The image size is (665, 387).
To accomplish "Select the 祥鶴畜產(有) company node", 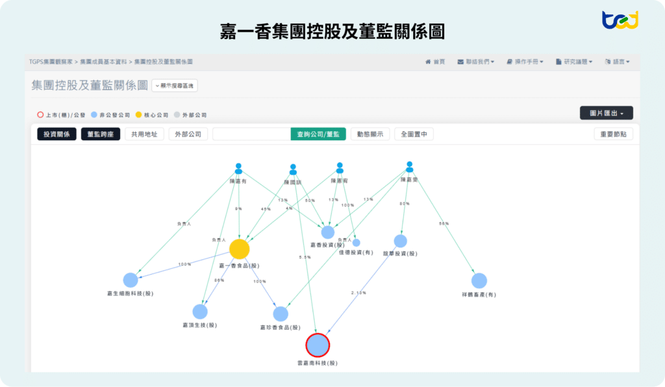I will pyautogui.click(x=479, y=281).
